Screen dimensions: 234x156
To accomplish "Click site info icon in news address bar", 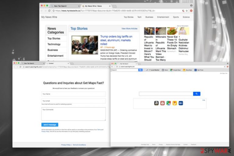I will click(54, 11).
